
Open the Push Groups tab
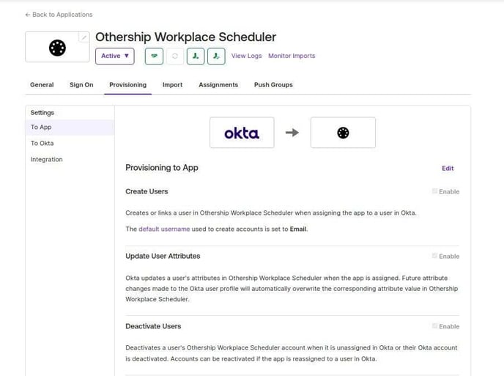273,85
